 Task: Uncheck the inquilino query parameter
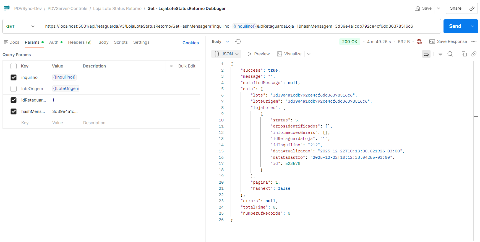14,77
